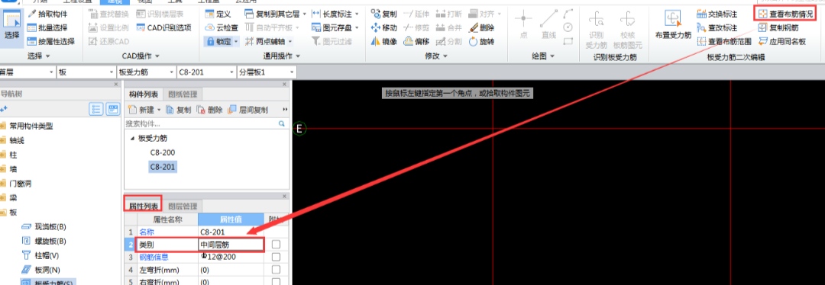
Task: Click 复制 in the component list toolbar
Action: pos(178,110)
